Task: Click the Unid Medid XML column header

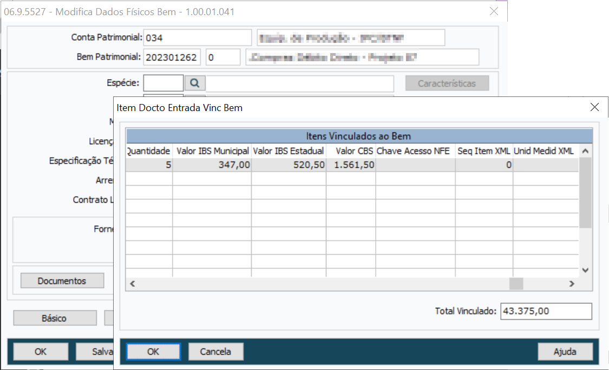Action: pyautogui.click(x=546, y=151)
